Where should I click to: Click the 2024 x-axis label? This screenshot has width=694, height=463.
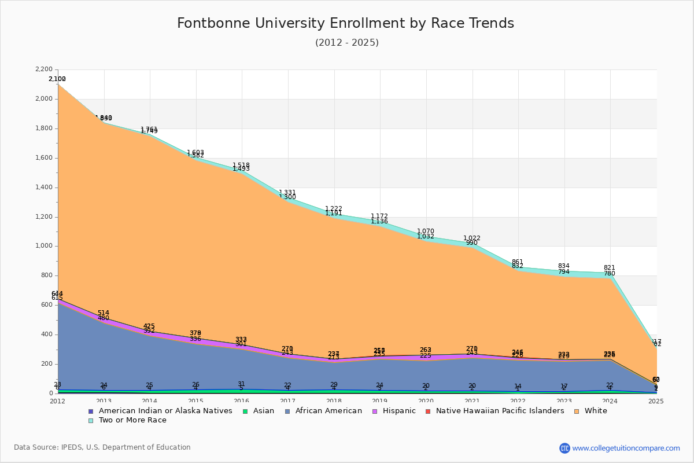point(611,401)
